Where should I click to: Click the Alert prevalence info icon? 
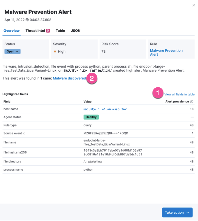192,102
